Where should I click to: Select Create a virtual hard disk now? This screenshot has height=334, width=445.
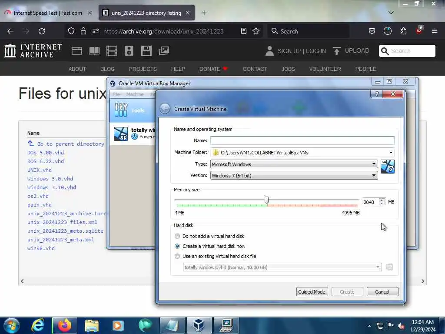[x=210, y=246]
